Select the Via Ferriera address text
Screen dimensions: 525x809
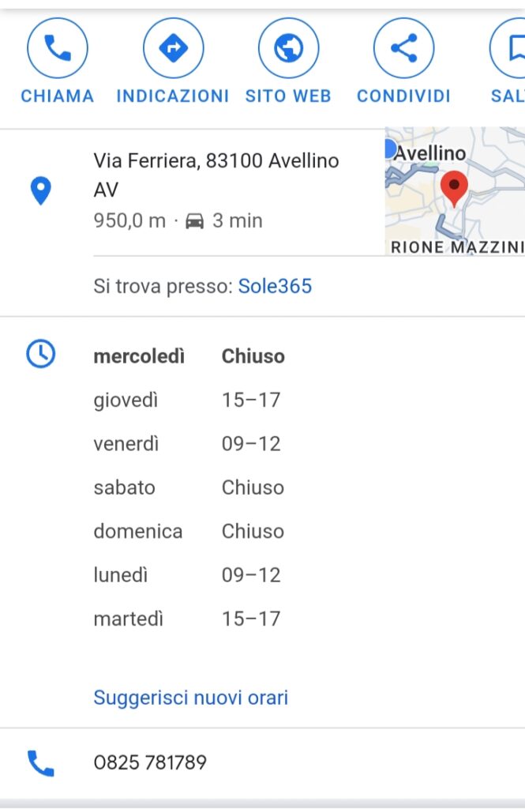click(216, 175)
